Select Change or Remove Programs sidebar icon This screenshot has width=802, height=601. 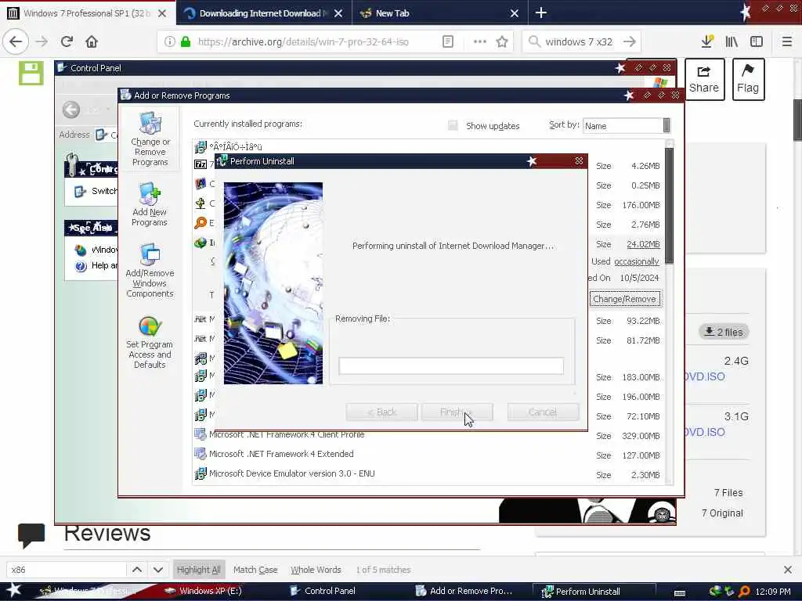(150, 139)
